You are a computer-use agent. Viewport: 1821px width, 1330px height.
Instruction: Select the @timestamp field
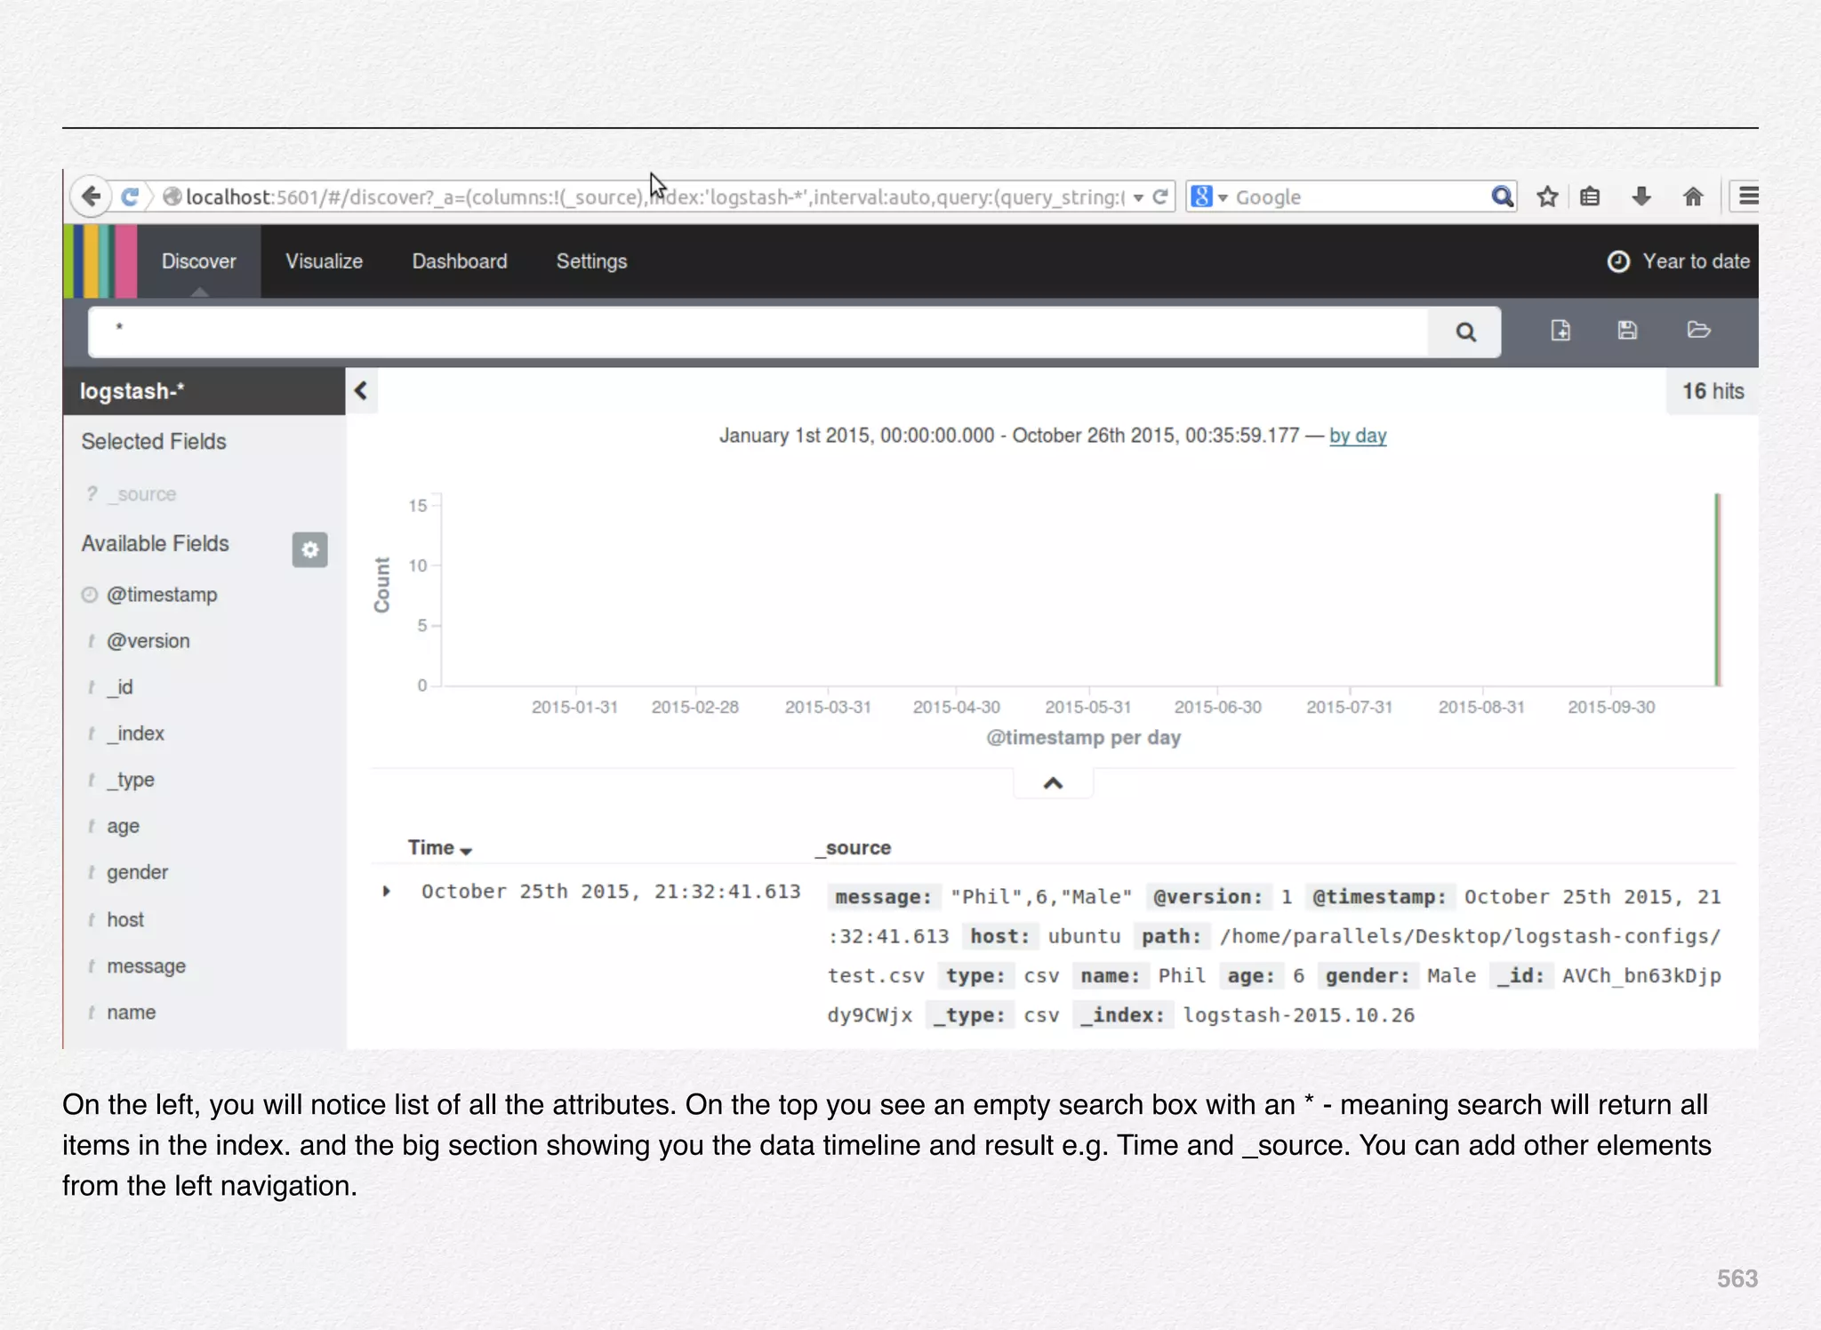click(162, 595)
